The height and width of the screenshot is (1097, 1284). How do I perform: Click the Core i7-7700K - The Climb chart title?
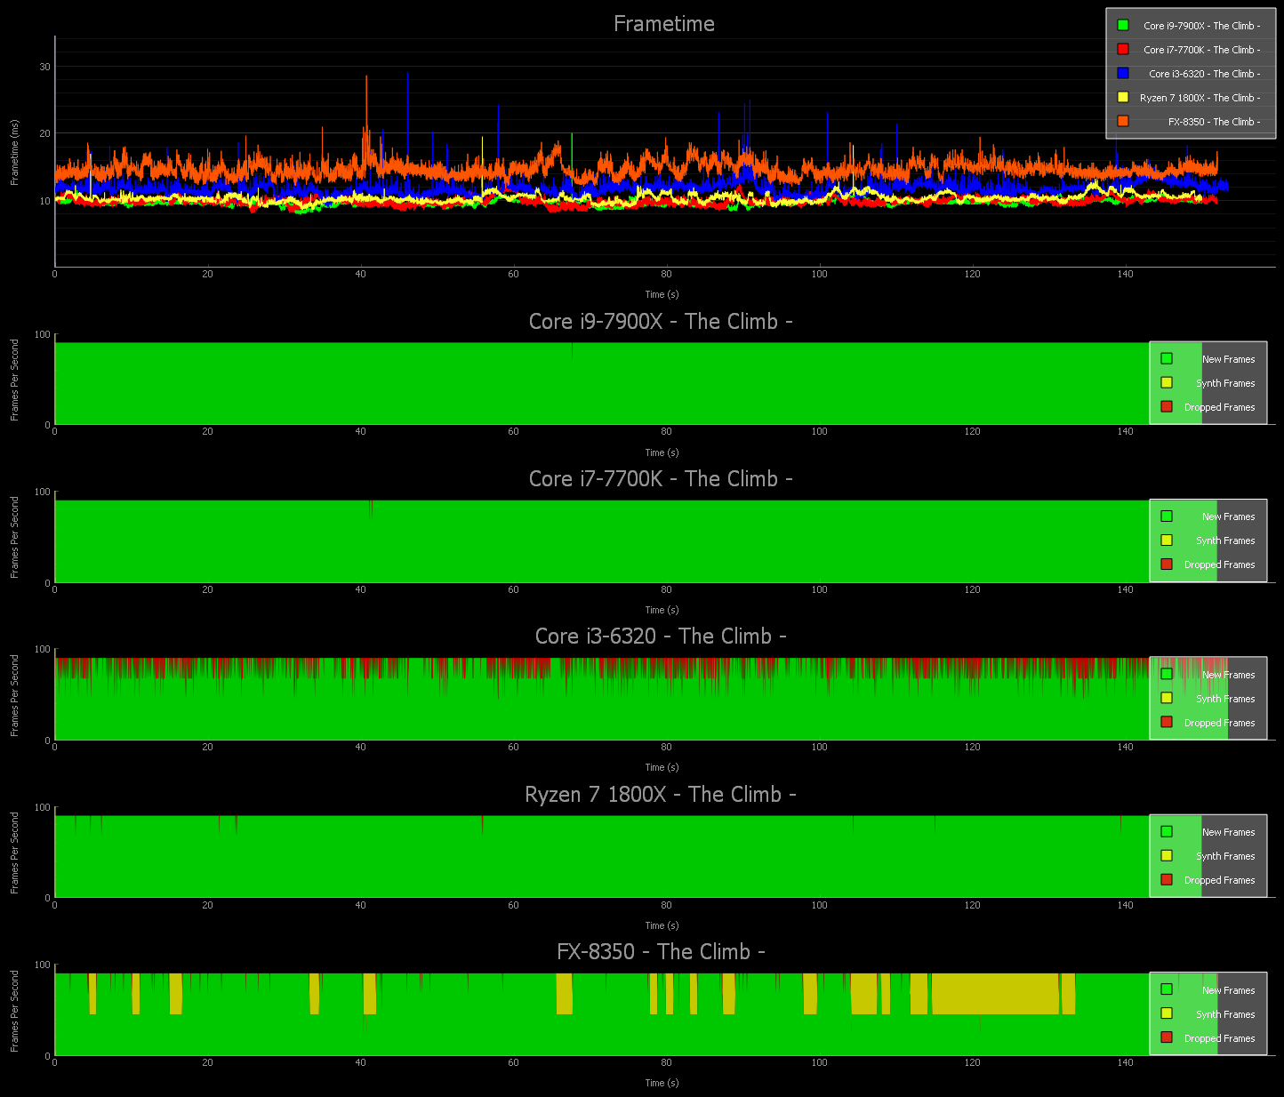pyautogui.click(x=661, y=479)
